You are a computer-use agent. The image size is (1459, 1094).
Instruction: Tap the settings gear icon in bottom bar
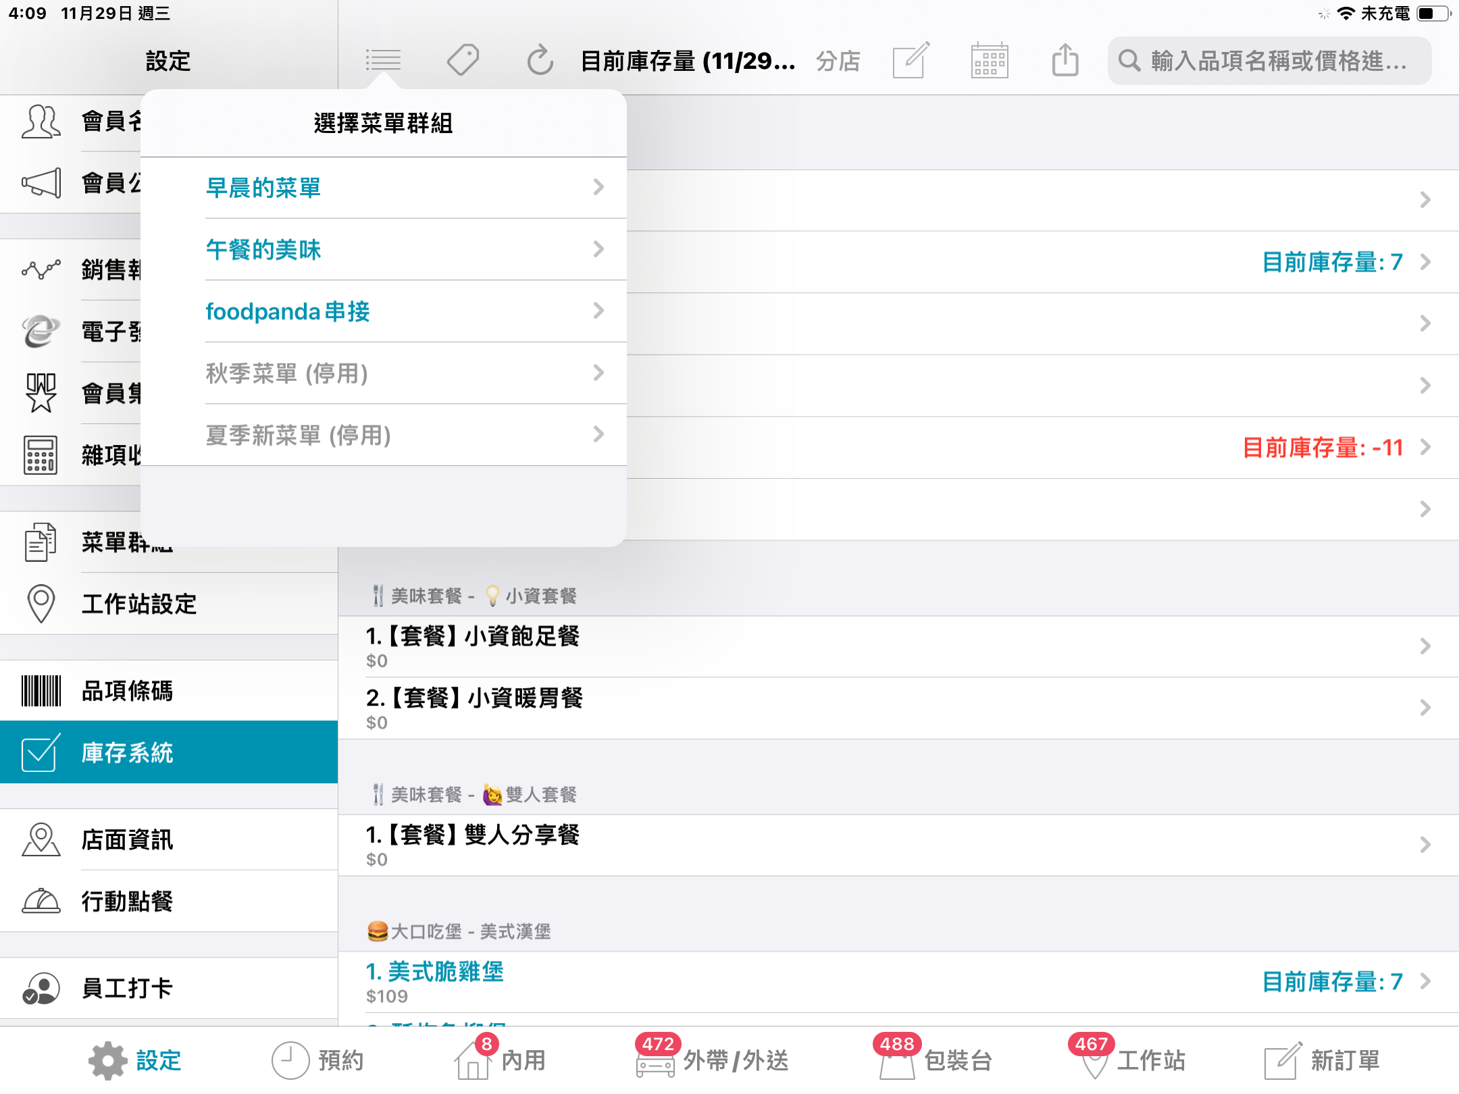coord(108,1060)
